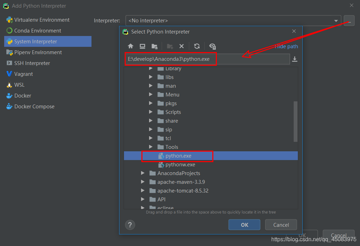Go to Home directory in file chooser
This screenshot has width=360, height=246.
pyautogui.click(x=130, y=46)
